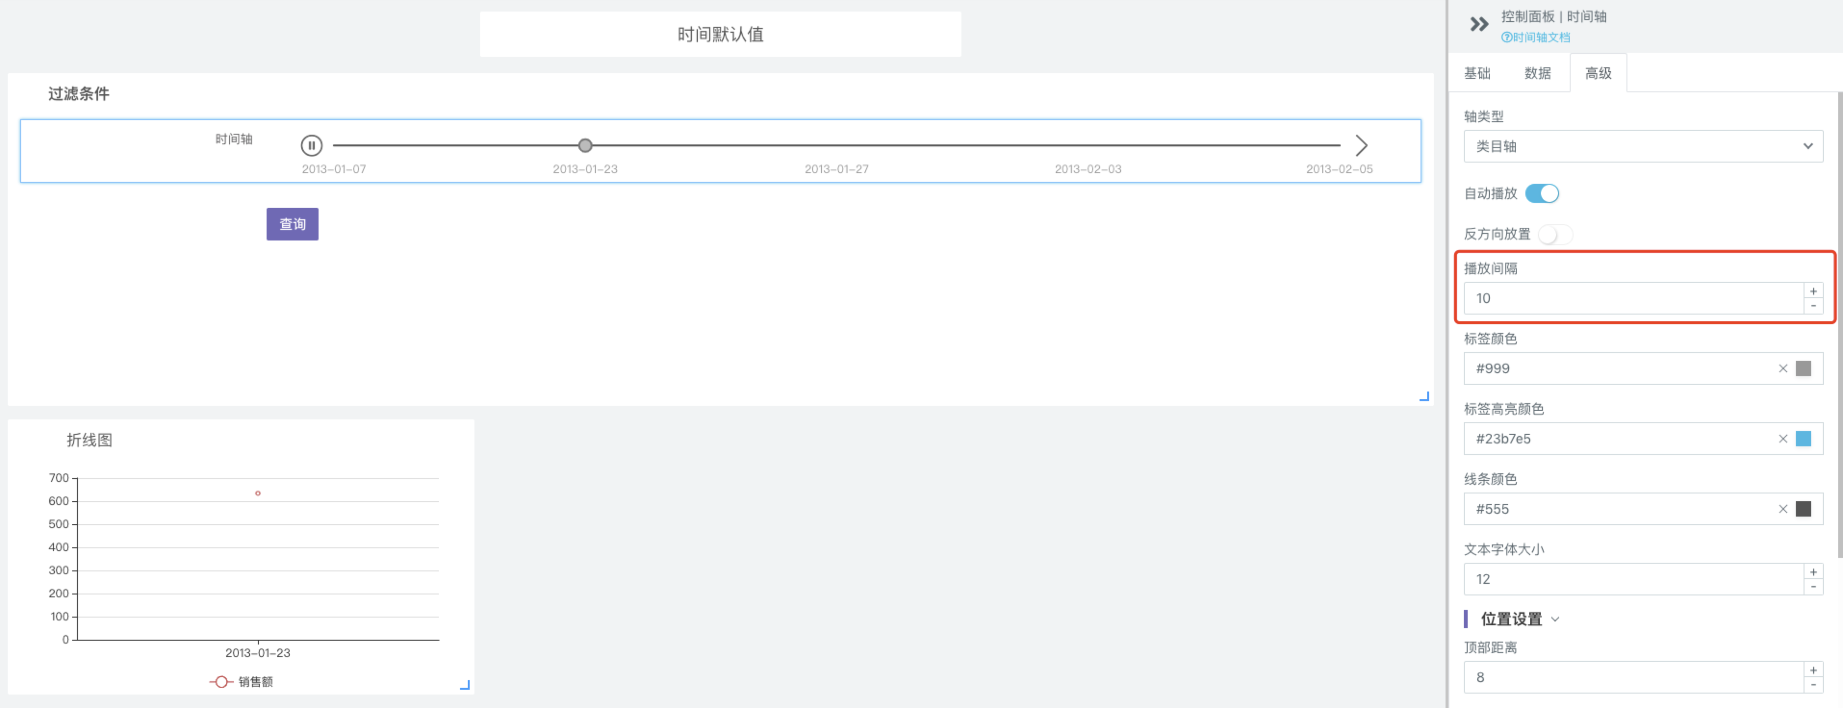Enable the 反方向放置 switch

pyautogui.click(x=1555, y=234)
